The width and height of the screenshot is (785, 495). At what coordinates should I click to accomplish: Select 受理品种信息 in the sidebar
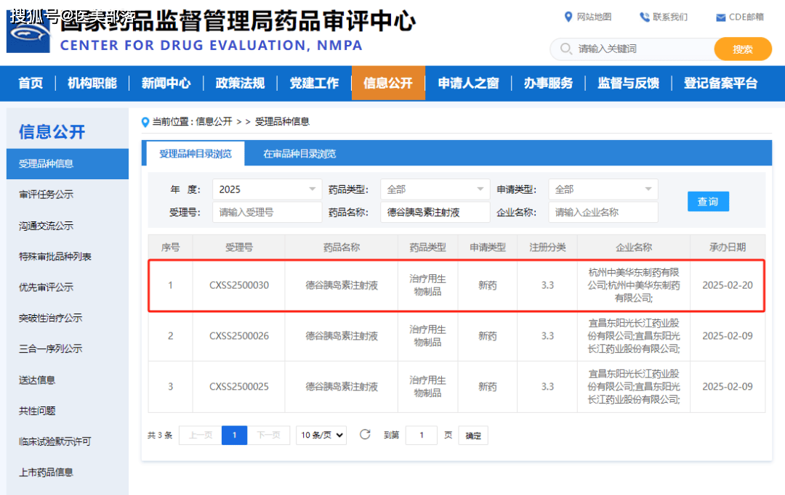(68, 163)
